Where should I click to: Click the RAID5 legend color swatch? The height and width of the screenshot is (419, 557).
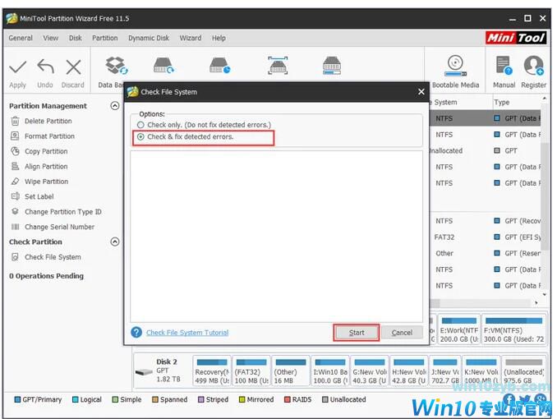pos(288,399)
